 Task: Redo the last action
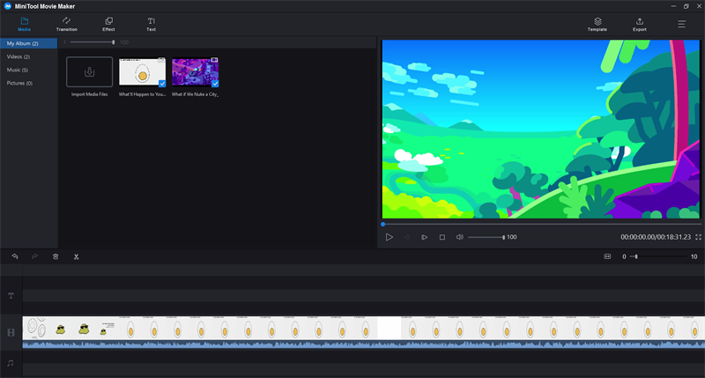pos(35,256)
